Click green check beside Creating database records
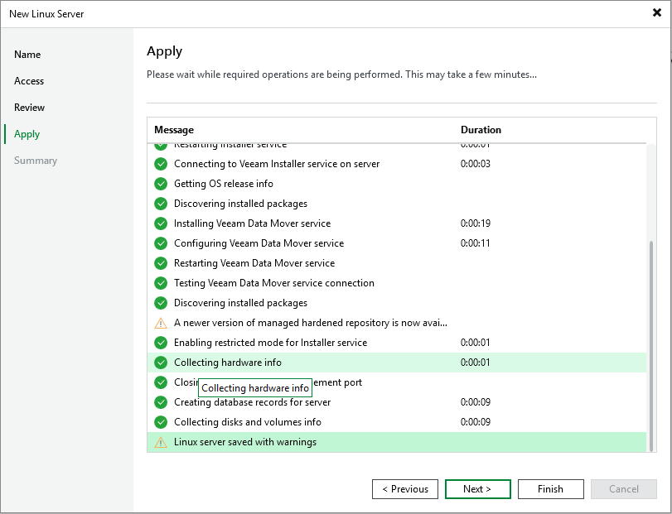Screen dimensions: 672x514 pyautogui.click(x=161, y=402)
